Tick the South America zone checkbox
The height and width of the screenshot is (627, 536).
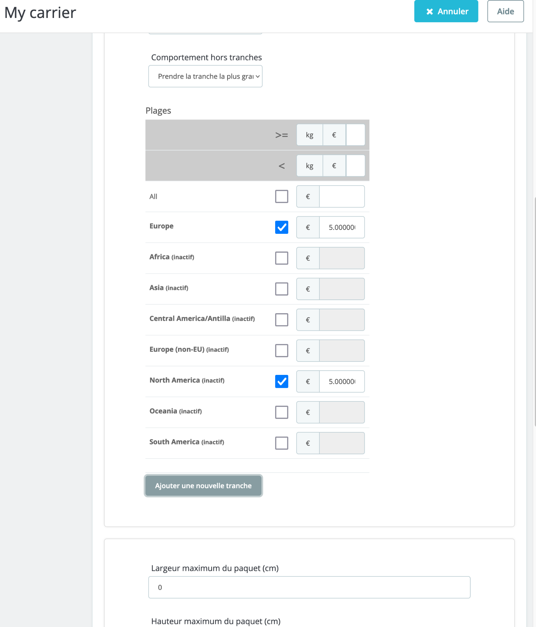tap(282, 443)
